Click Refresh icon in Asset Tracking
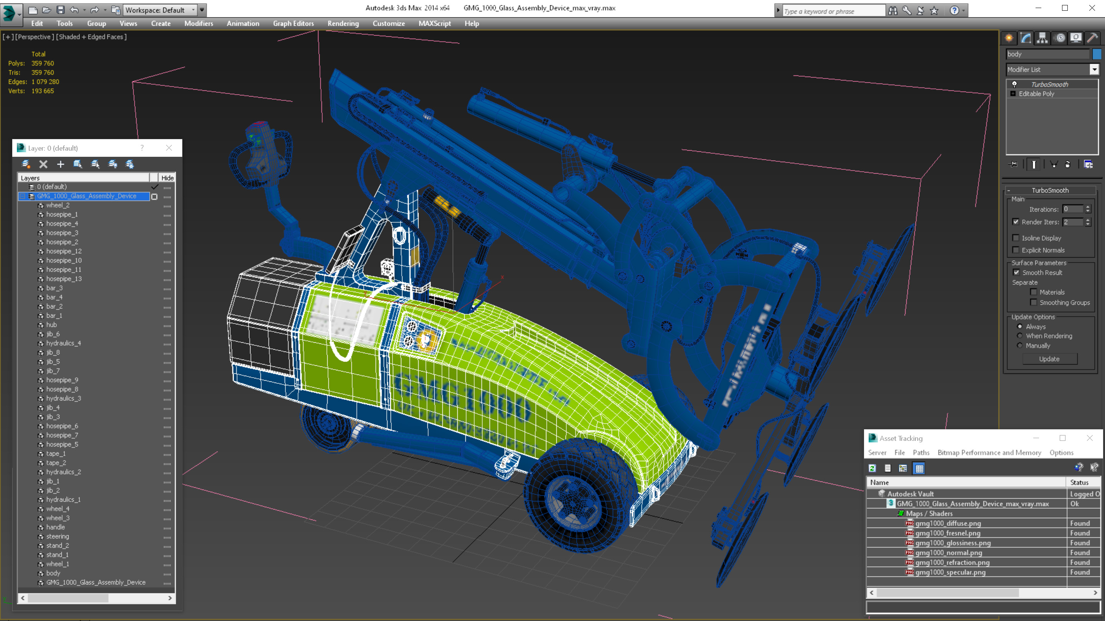 872,468
